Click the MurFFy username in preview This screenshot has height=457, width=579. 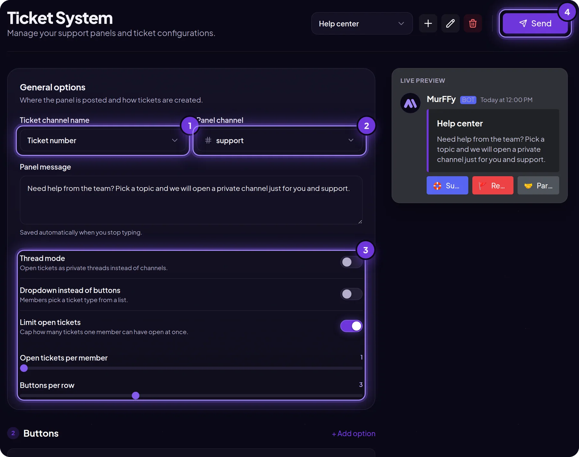(441, 99)
